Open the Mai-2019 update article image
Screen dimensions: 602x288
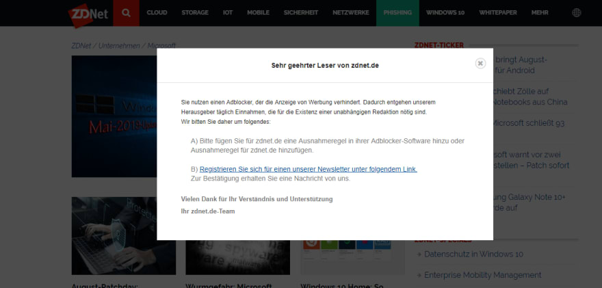[x=114, y=116]
